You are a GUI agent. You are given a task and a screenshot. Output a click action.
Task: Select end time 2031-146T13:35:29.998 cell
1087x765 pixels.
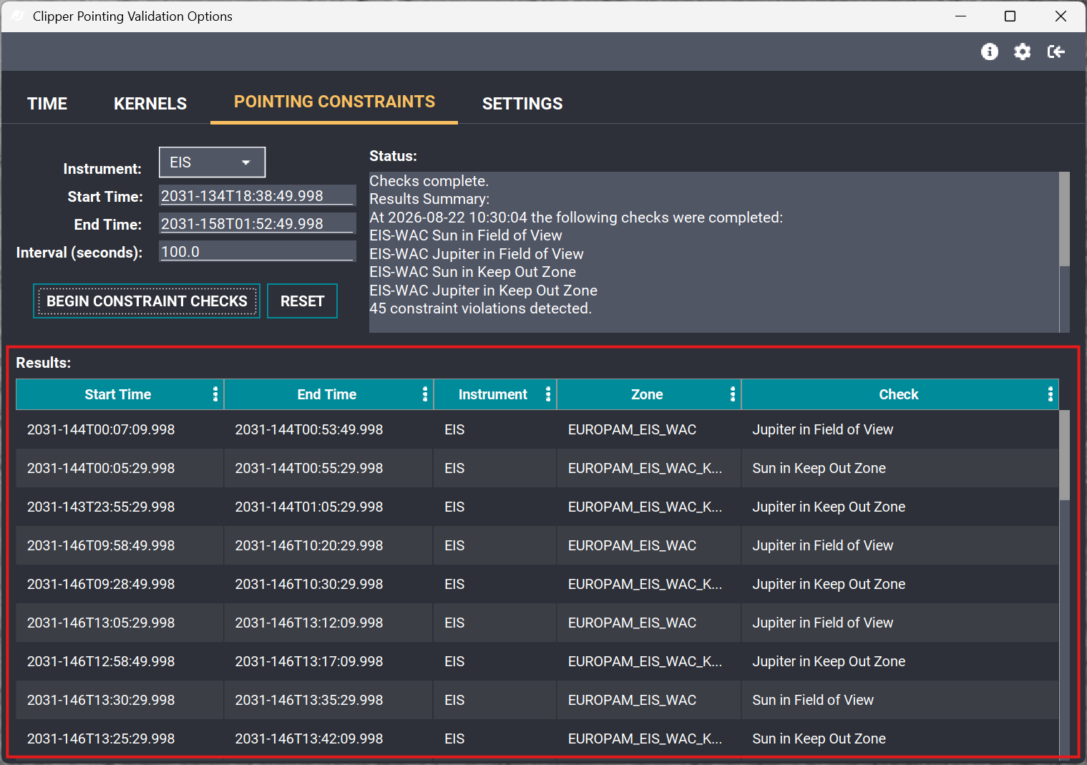(x=328, y=700)
